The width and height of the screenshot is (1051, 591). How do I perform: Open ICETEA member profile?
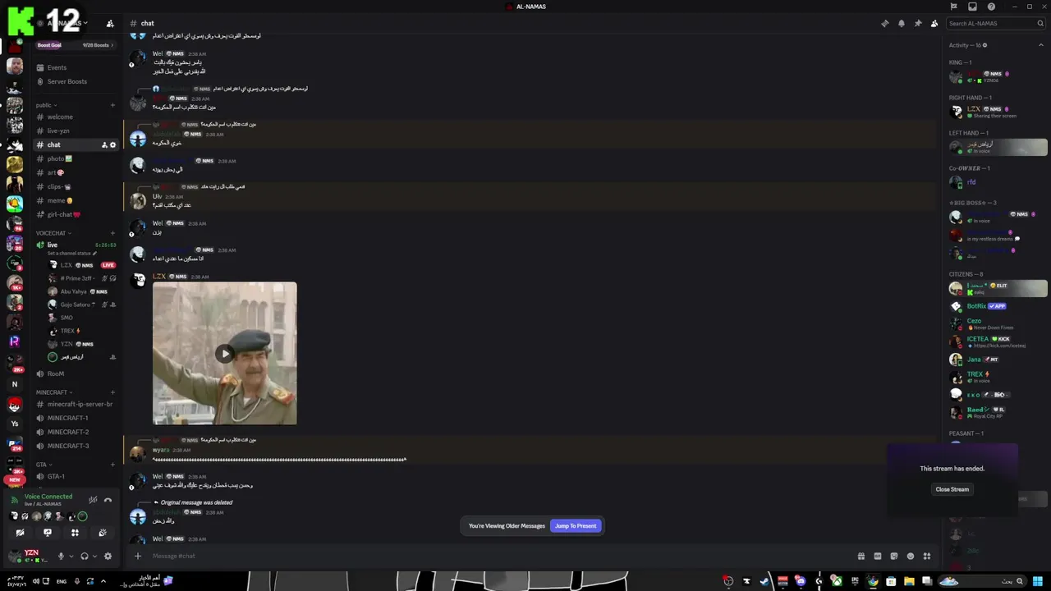click(997, 341)
